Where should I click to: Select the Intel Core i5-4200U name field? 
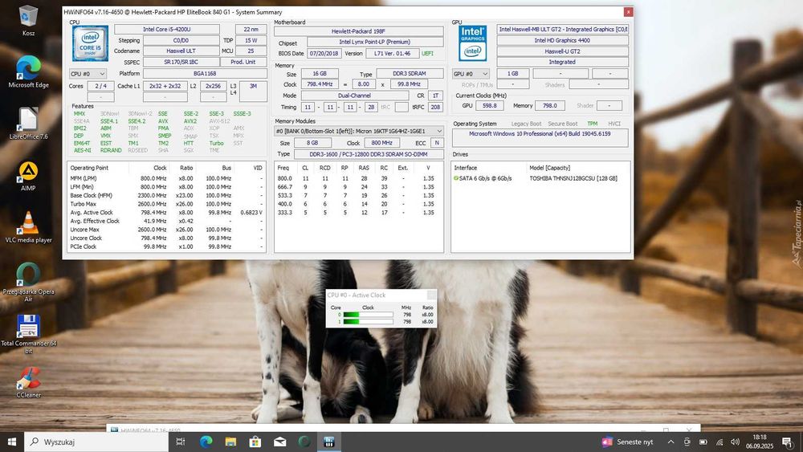click(x=167, y=29)
